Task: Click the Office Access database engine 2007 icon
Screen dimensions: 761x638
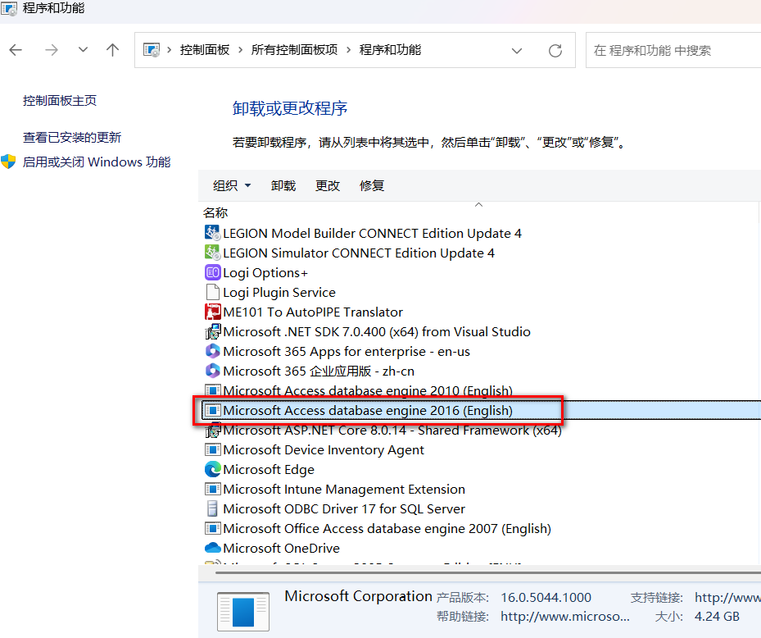Action: (x=213, y=528)
